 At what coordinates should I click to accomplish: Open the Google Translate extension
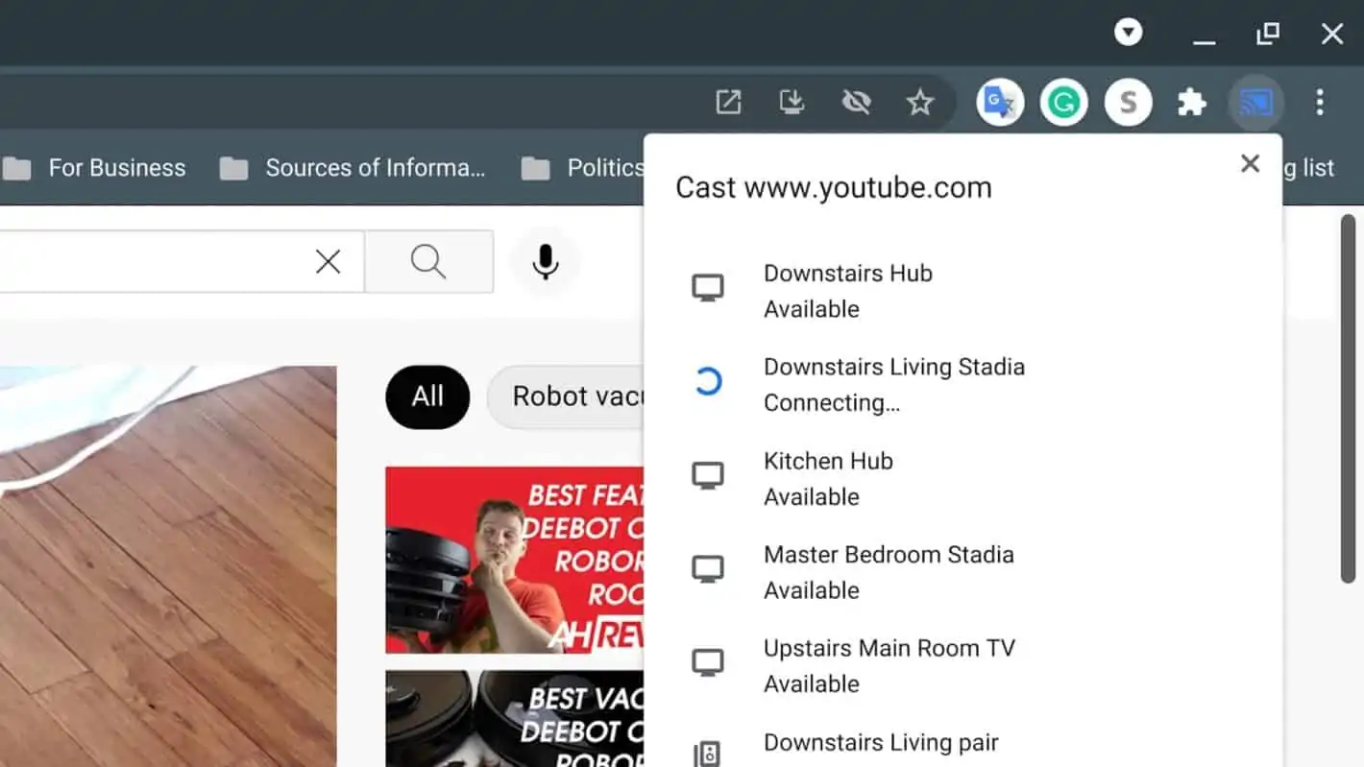[x=1000, y=102]
